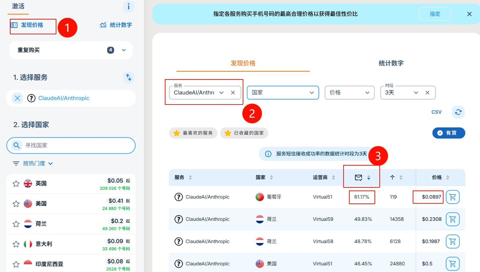Remove ClaudeAI/Anthropic with the blue X icon

pyautogui.click(x=17, y=98)
